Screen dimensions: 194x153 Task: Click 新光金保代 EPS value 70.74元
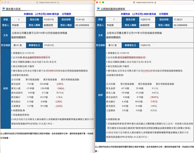[60, 93]
